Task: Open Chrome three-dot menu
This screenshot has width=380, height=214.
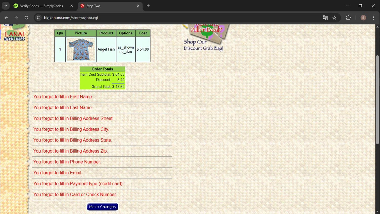Action: click(x=373, y=18)
